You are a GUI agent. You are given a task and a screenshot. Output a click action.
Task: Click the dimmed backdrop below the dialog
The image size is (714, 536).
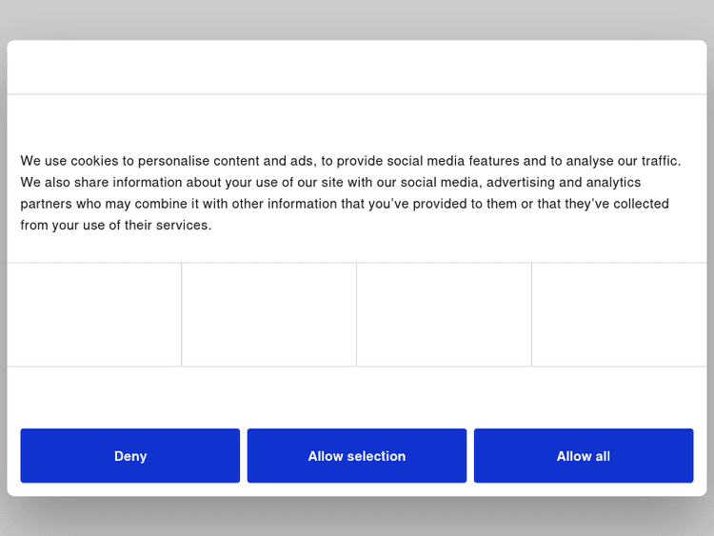pos(357,517)
